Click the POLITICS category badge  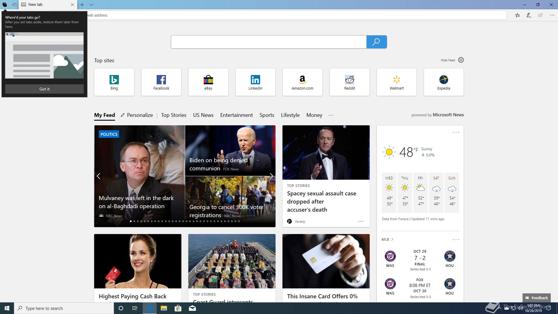[x=109, y=134]
